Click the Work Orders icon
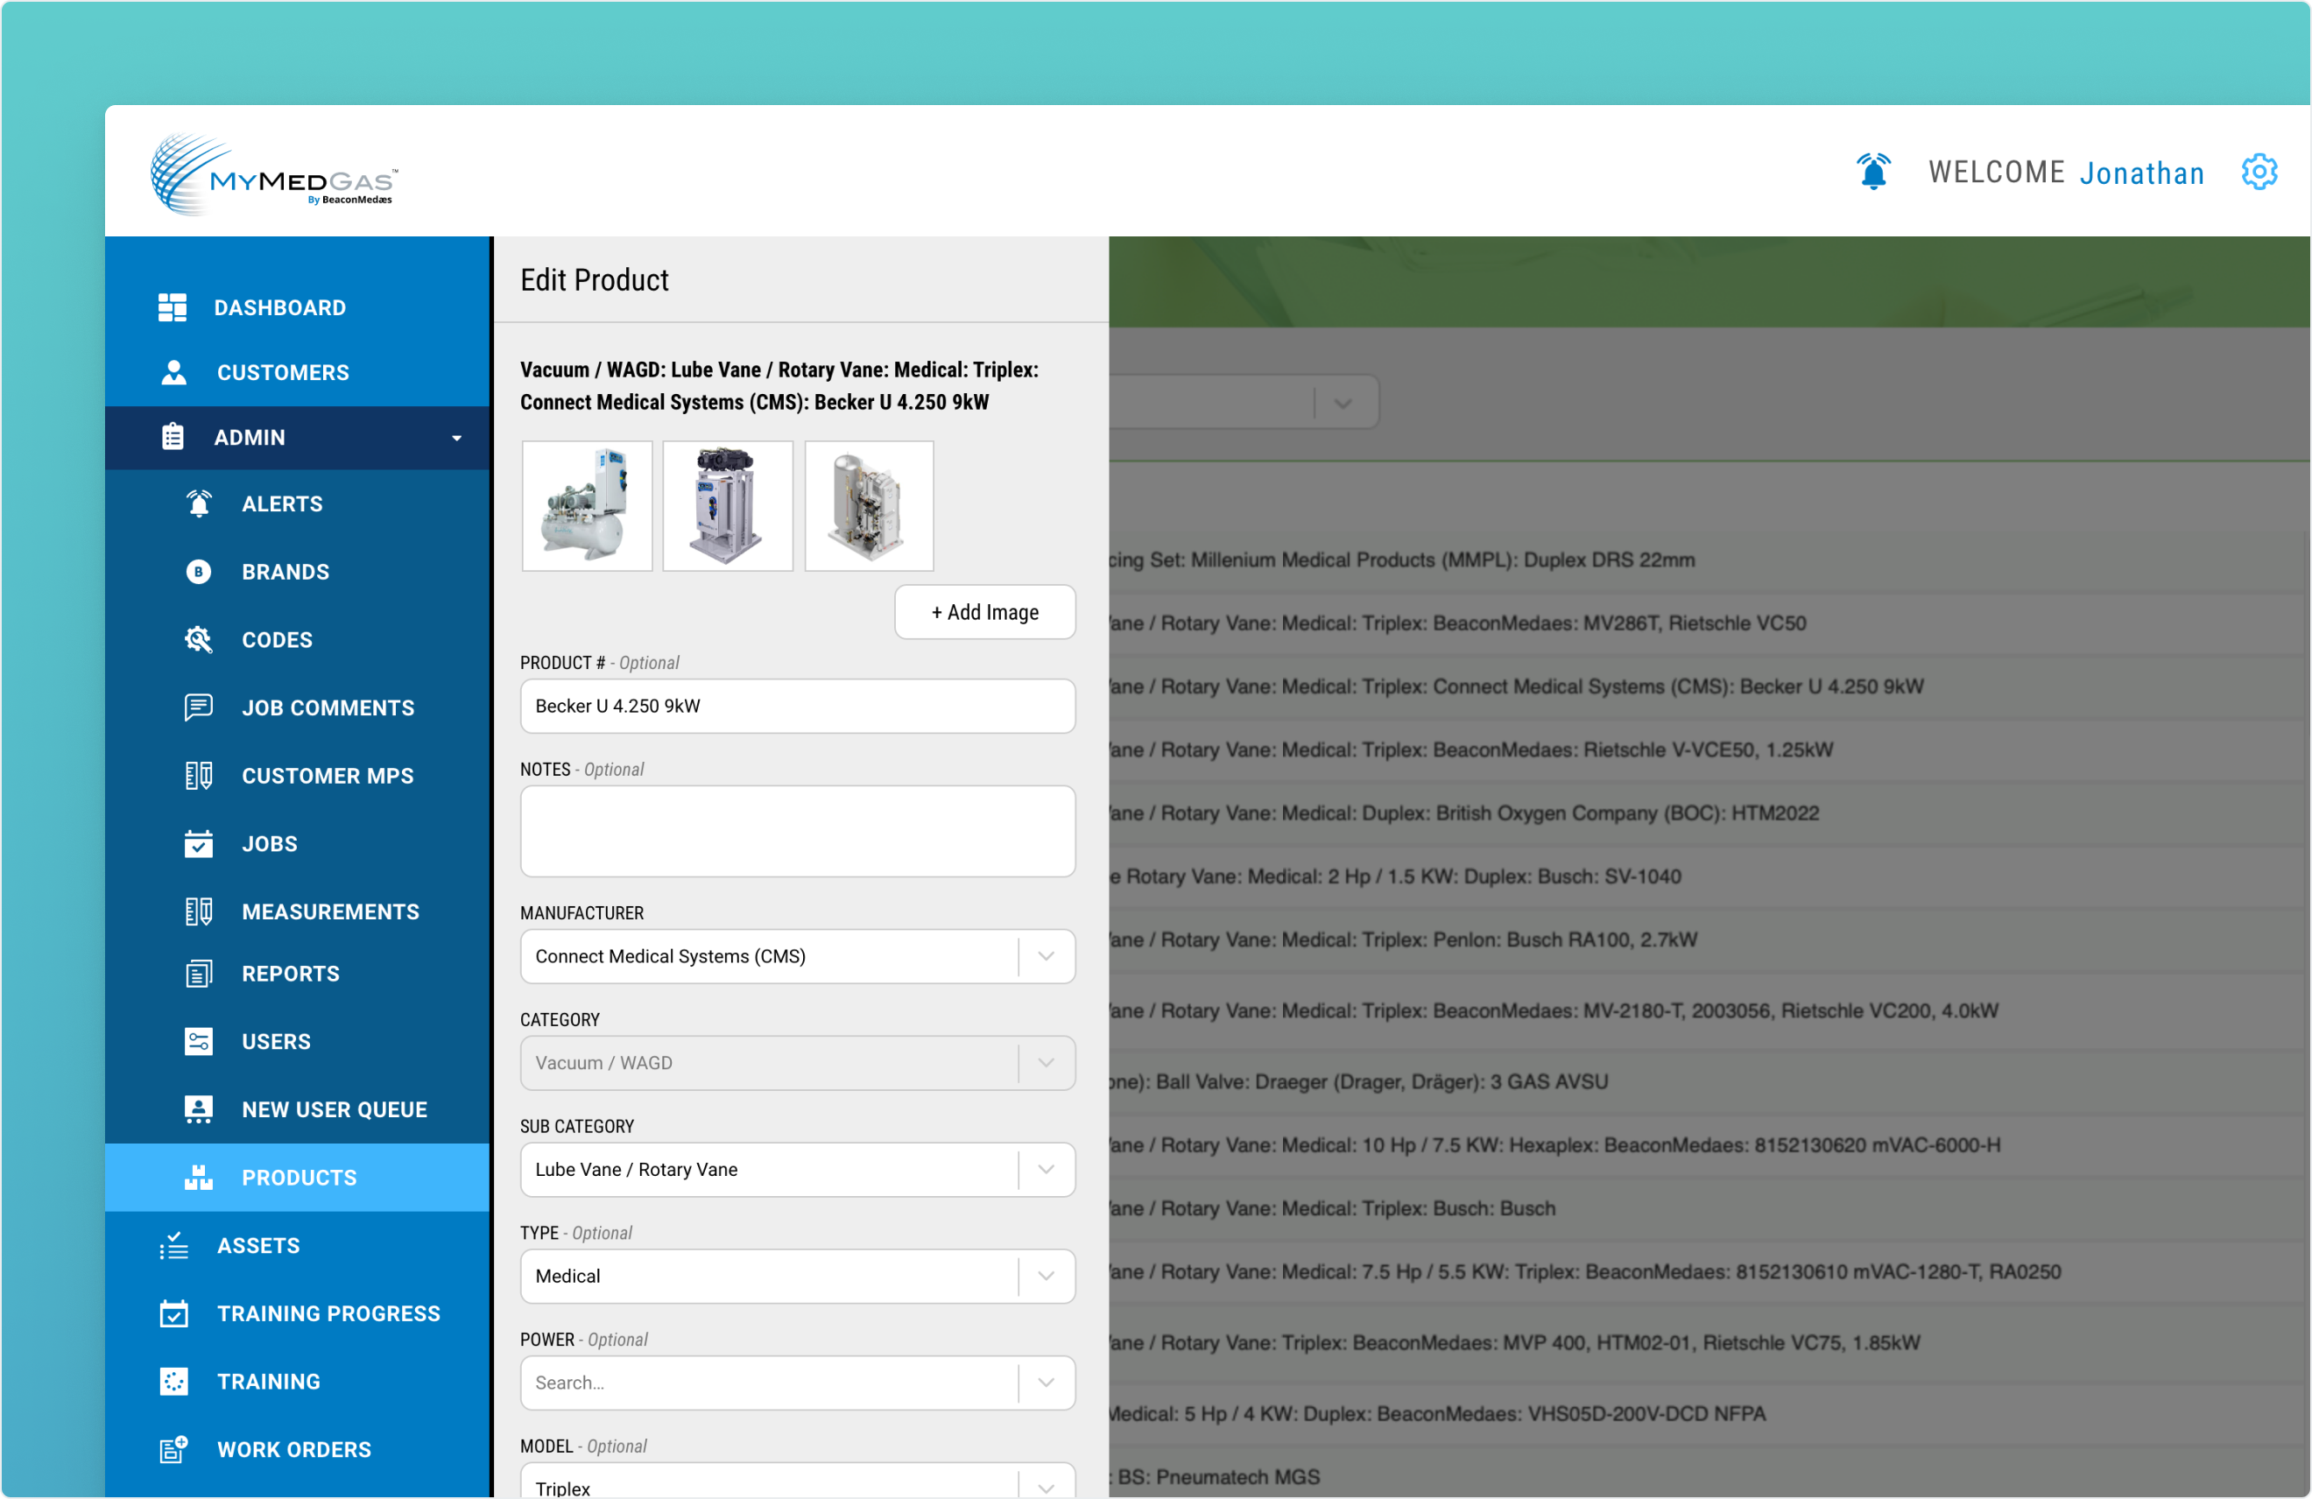Viewport: 2312px width, 1499px height. pyautogui.click(x=174, y=1451)
